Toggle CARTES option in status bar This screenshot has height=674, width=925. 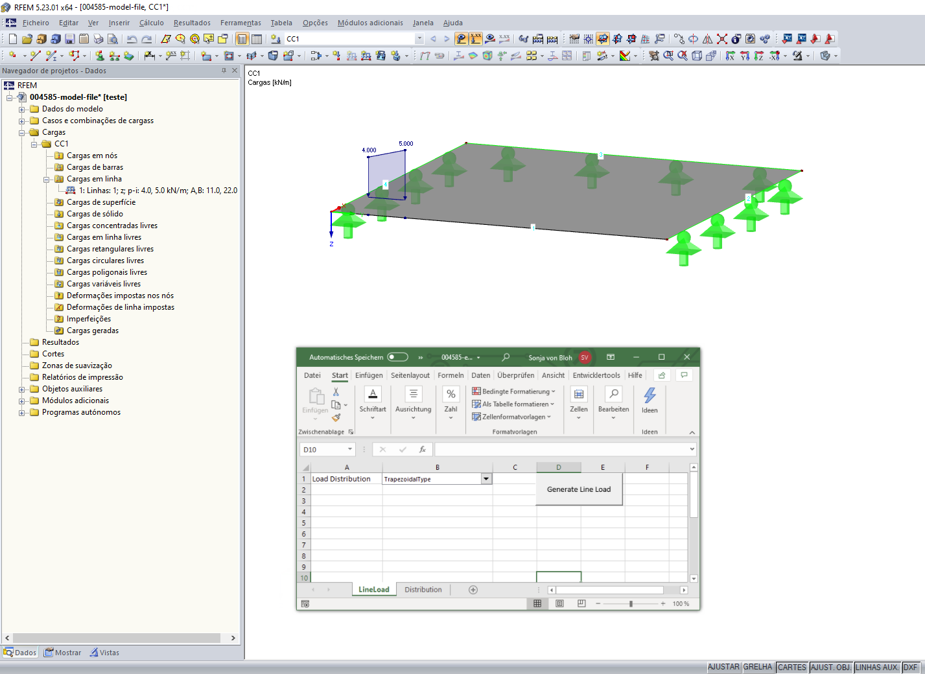(x=791, y=667)
